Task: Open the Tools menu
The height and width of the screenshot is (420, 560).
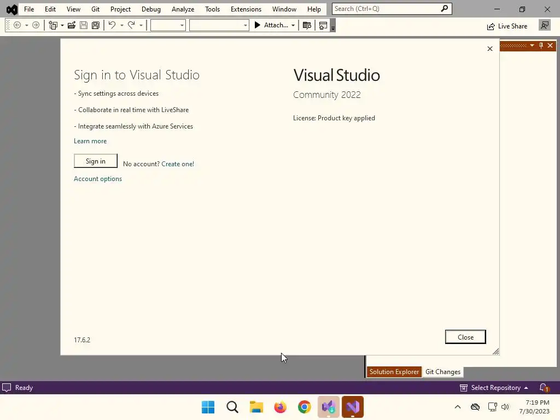Action: pyautogui.click(x=212, y=9)
